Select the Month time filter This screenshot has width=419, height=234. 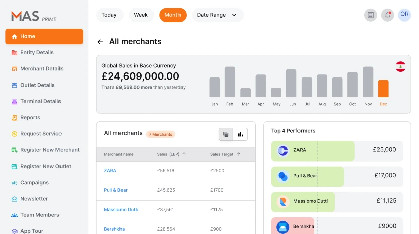click(172, 15)
